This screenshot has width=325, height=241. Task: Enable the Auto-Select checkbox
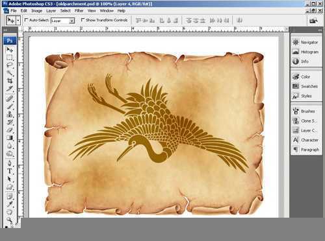[x=26, y=20]
